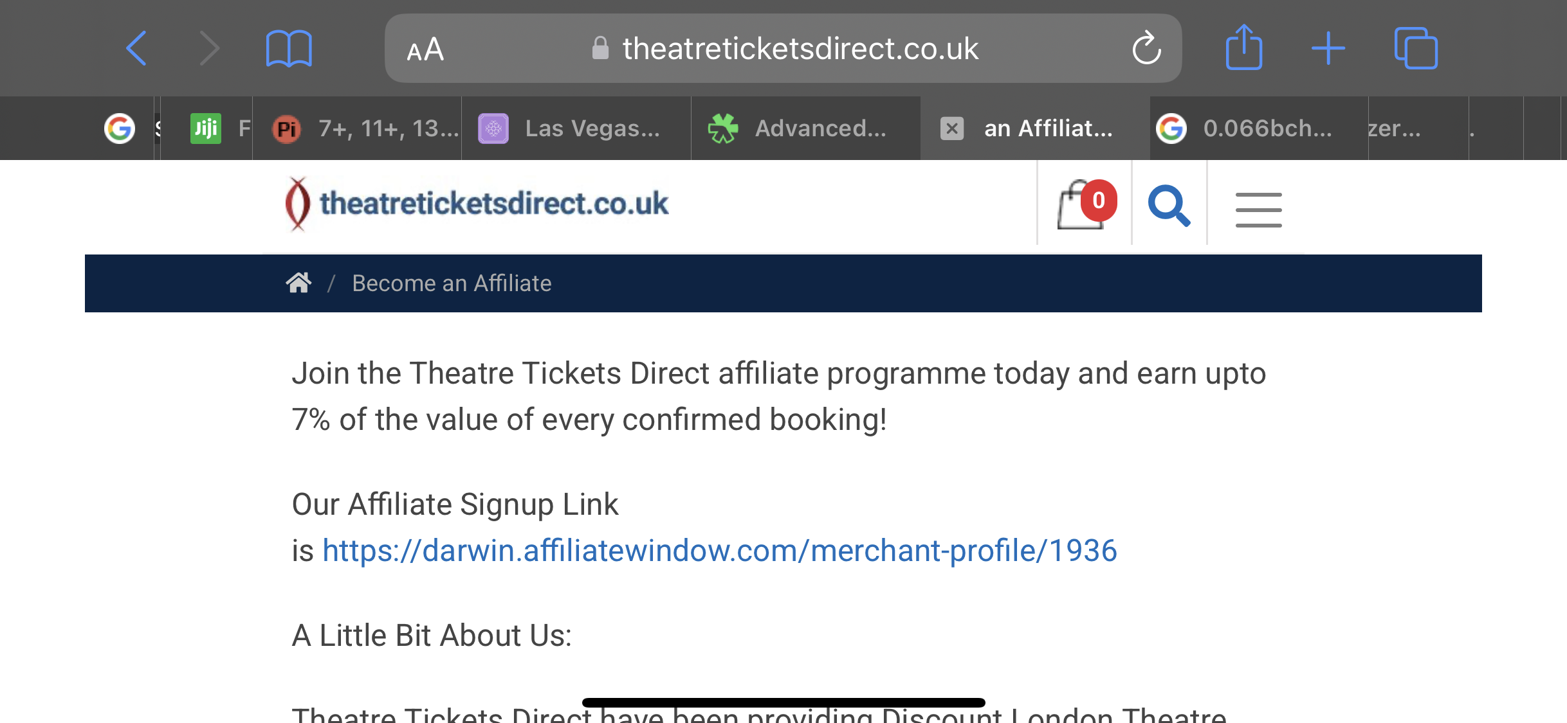1567x723 pixels.
Task: Close the 'an Affiliat...' tab
Action: coord(951,129)
